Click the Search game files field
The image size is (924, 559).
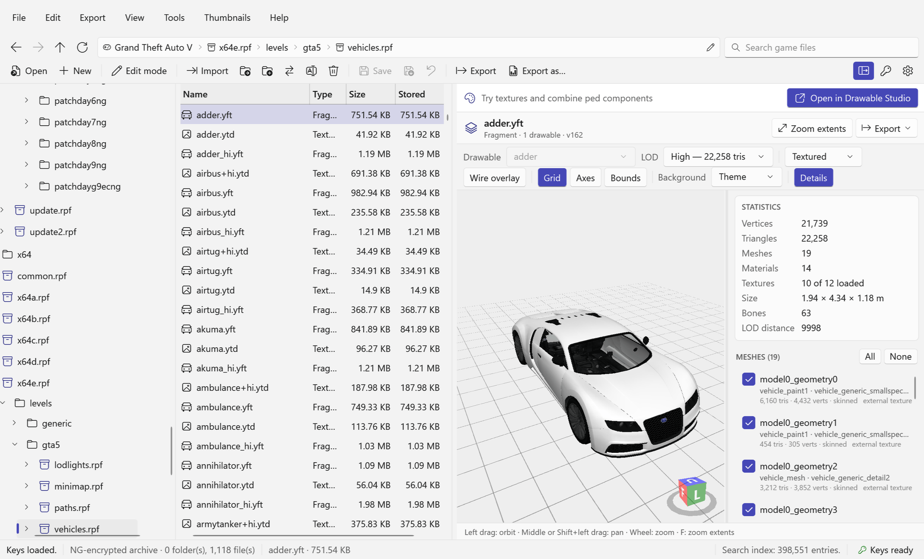point(821,47)
